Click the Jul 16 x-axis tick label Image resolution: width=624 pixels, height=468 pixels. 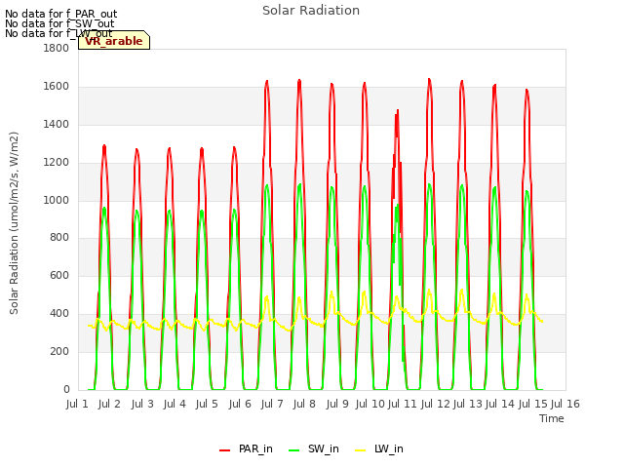[565, 404]
